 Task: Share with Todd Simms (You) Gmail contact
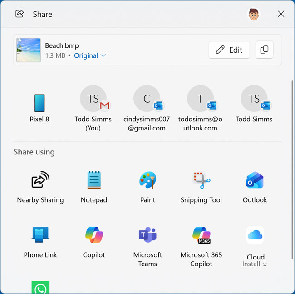click(93, 99)
